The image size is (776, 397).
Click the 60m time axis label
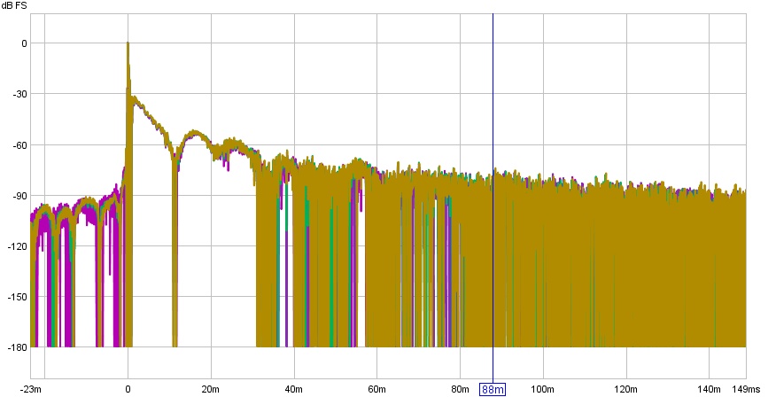376,389
